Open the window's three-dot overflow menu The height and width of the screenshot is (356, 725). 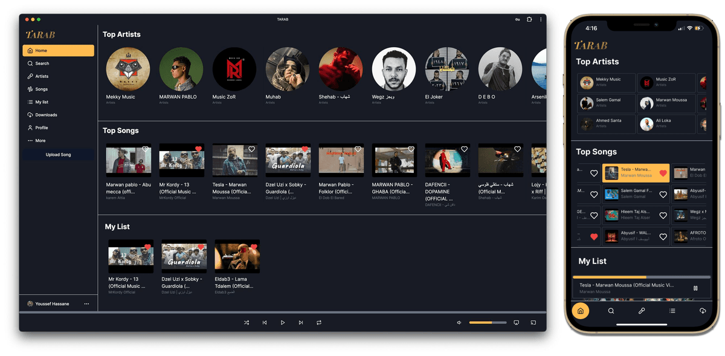point(541,19)
